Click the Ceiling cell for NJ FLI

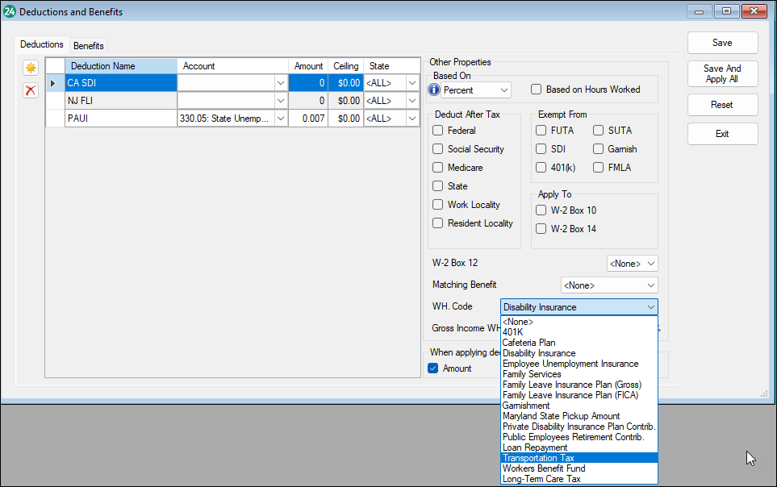click(x=346, y=101)
